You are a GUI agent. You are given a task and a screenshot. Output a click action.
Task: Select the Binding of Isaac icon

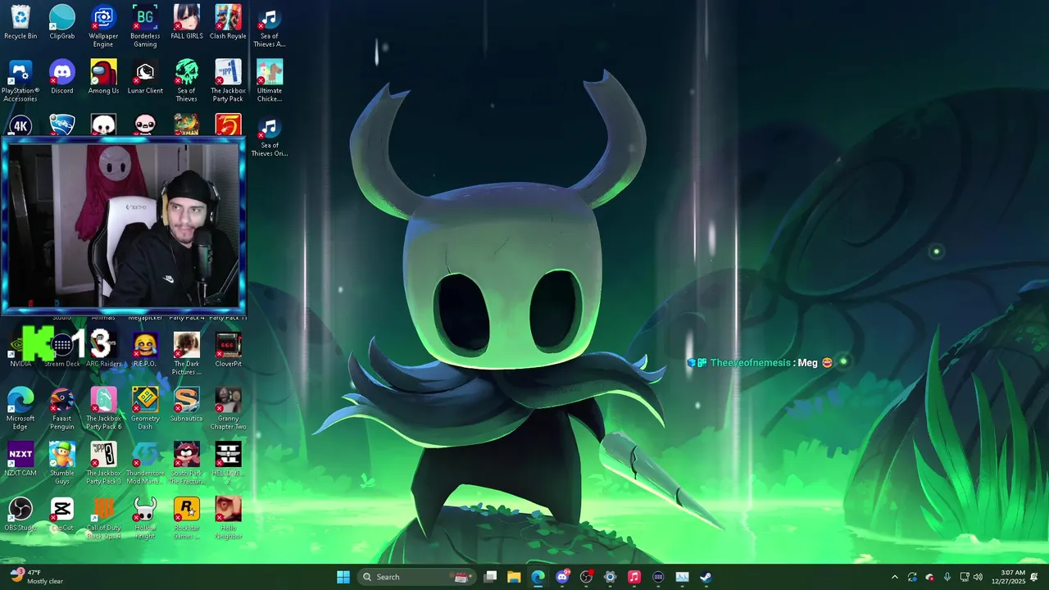tap(145, 125)
